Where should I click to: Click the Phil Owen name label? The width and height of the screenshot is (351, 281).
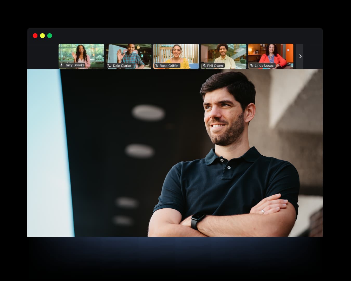[x=215, y=66]
